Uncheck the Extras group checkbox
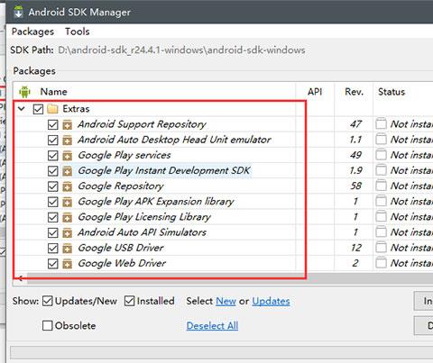The width and height of the screenshot is (433, 363). [x=38, y=109]
